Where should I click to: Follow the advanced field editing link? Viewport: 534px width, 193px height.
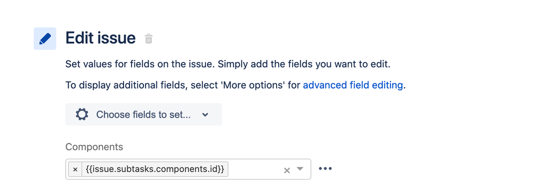[353, 85]
